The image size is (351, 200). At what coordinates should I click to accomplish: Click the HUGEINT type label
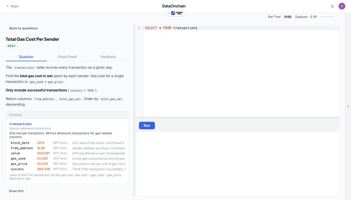point(43,153)
